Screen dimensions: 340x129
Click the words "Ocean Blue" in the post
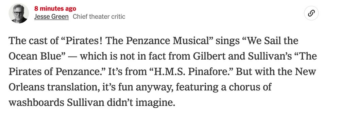coord(35,56)
